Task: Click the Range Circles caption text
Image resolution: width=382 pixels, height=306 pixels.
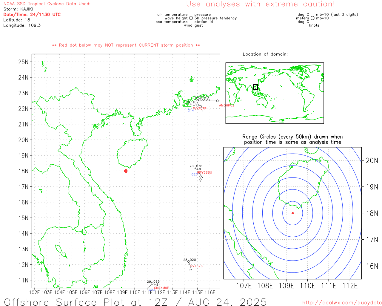Action: click(x=292, y=140)
